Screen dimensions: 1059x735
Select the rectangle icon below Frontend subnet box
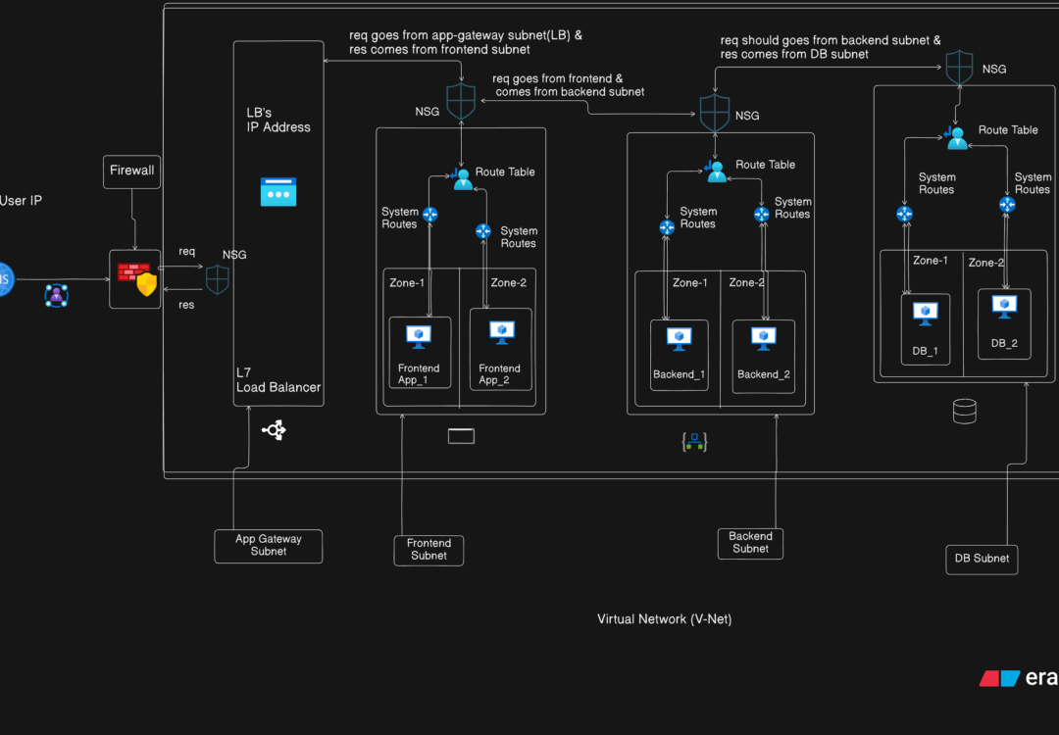461,436
